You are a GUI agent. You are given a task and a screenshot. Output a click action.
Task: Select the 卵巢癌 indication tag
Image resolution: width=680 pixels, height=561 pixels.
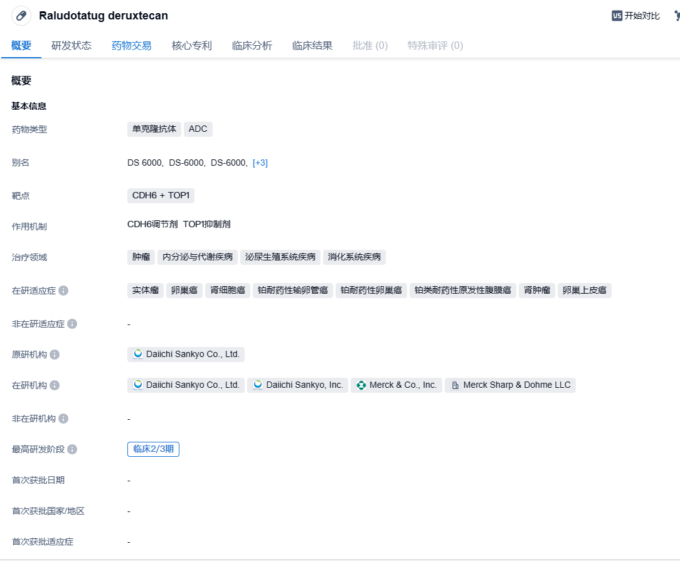point(184,291)
